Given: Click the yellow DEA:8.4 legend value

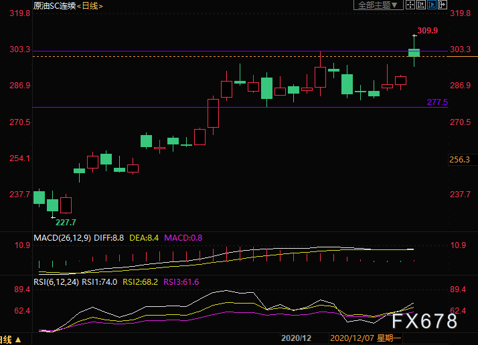Looking at the screenshot, I should 144,238.
